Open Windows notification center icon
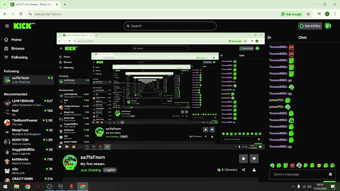 [334, 187]
